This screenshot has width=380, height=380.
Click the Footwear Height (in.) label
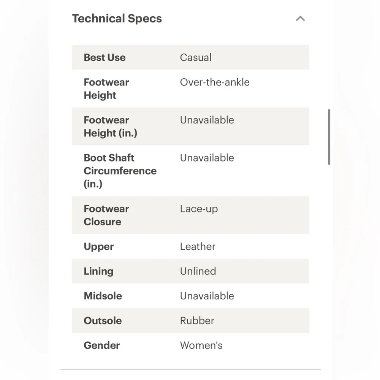point(110,127)
